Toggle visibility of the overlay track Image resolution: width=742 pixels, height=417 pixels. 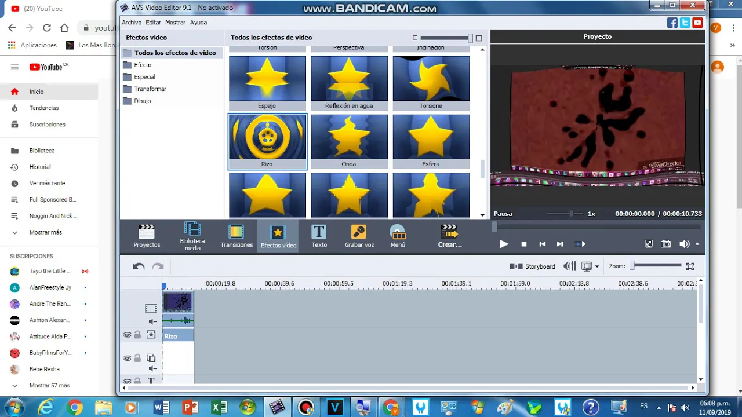click(x=127, y=358)
